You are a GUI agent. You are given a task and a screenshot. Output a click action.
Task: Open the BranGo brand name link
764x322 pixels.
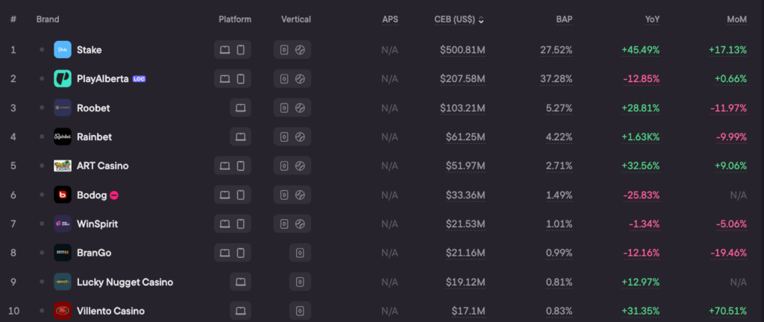(95, 253)
